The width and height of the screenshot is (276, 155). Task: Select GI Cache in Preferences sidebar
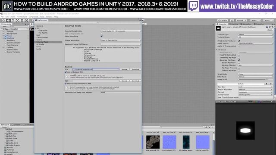point(41,44)
